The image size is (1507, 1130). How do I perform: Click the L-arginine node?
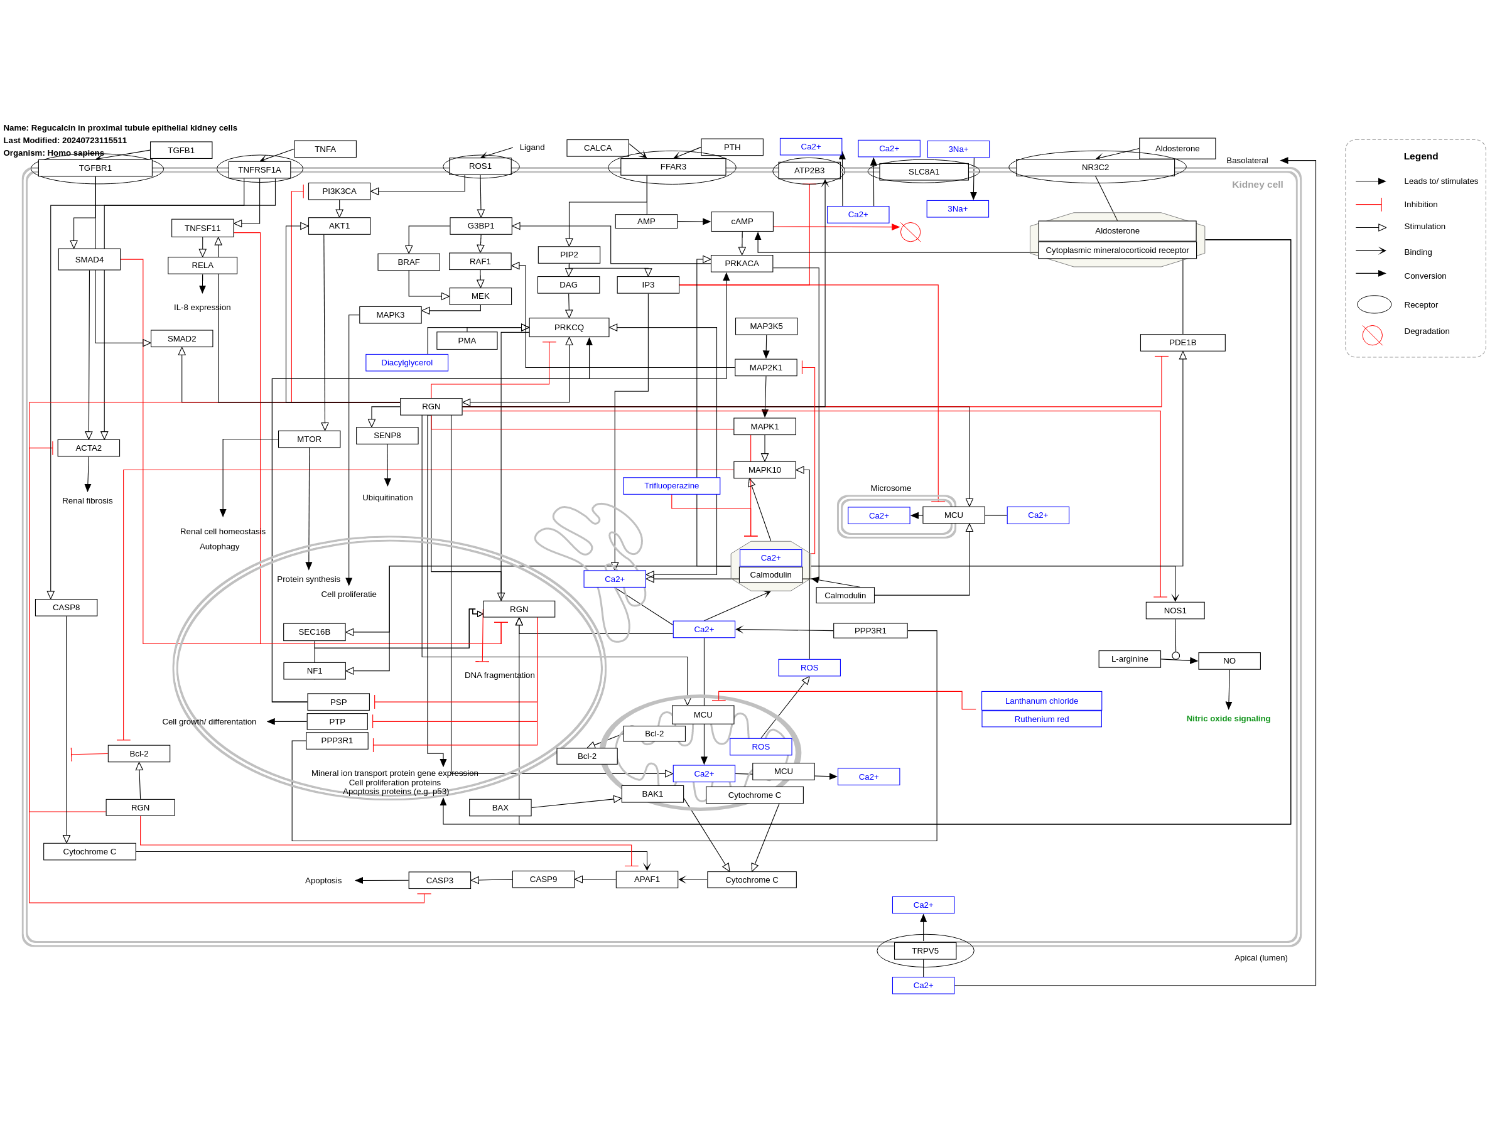pyautogui.click(x=1130, y=659)
